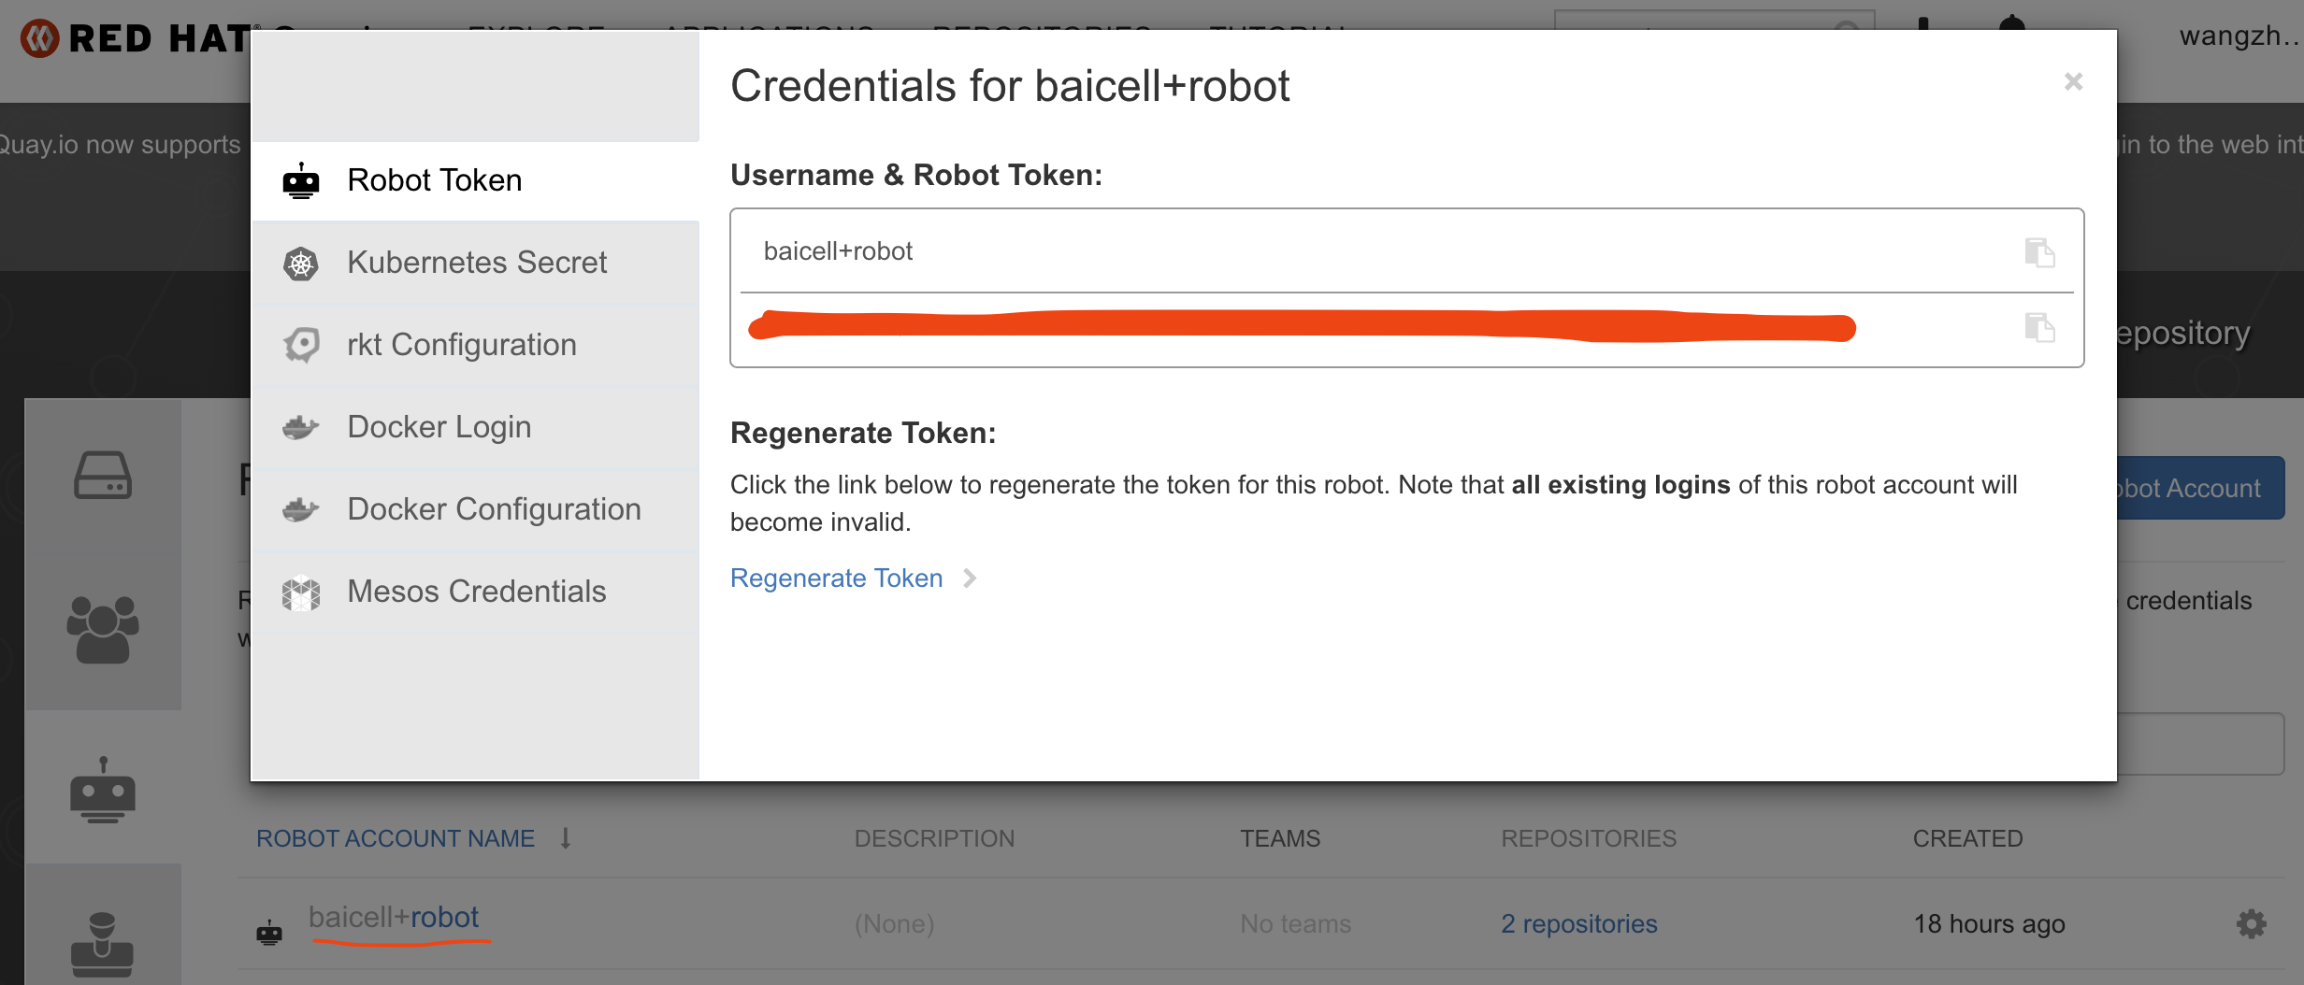This screenshot has width=2304, height=985.
Task: Sort by Robot Account Name column
Action: tap(396, 838)
